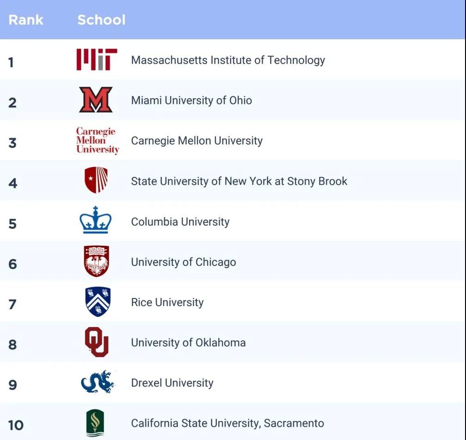Viewport: 466px width, 440px height.
Task: Select State University of New York at Stony Brook
Action: point(239,181)
